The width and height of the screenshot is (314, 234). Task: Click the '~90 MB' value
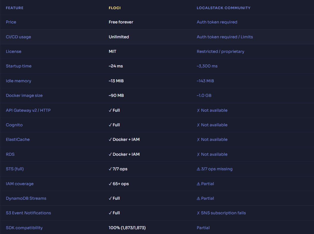(x=116, y=95)
